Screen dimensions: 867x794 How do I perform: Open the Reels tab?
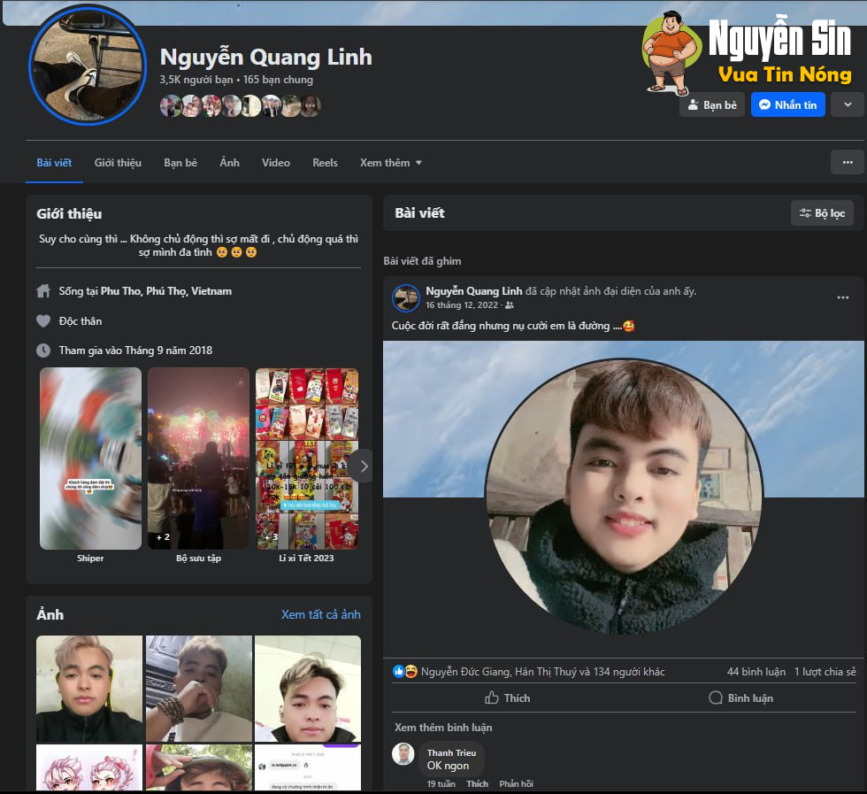(325, 163)
